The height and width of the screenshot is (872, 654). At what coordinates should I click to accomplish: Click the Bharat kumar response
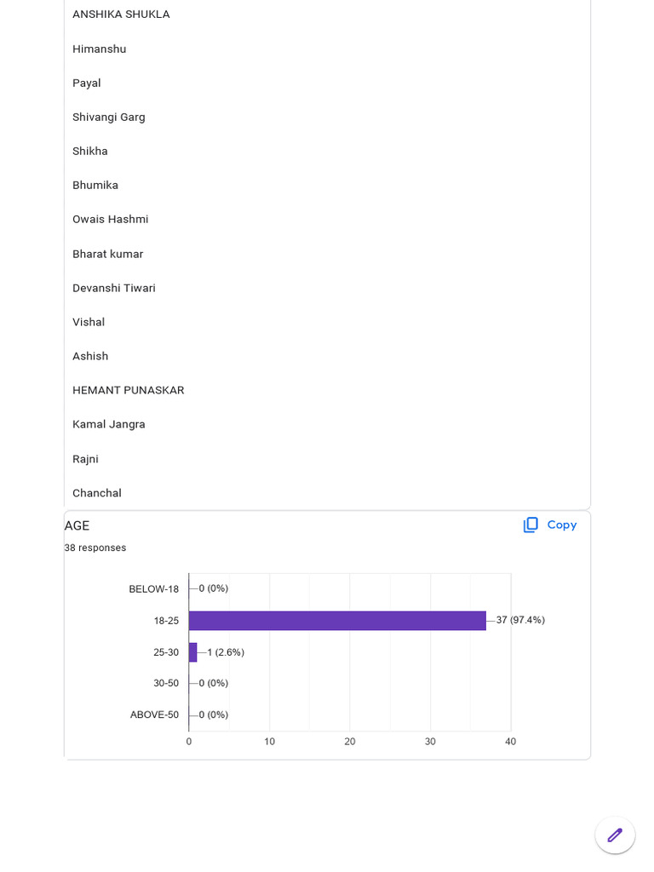(108, 255)
